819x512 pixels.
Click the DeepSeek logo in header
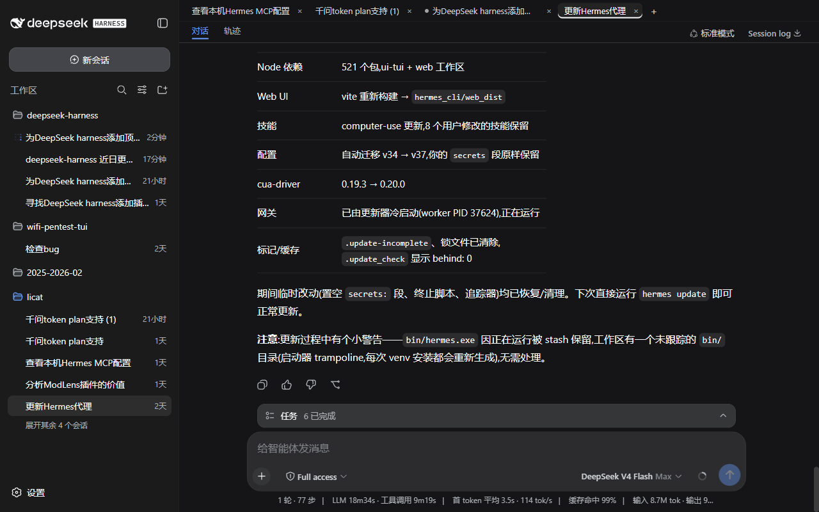tap(68, 23)
